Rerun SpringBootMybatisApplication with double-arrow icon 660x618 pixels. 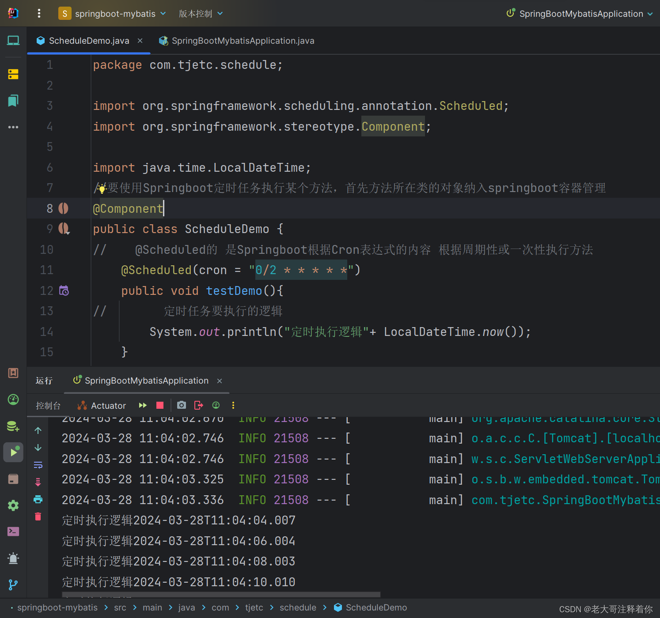click(142, 405)
